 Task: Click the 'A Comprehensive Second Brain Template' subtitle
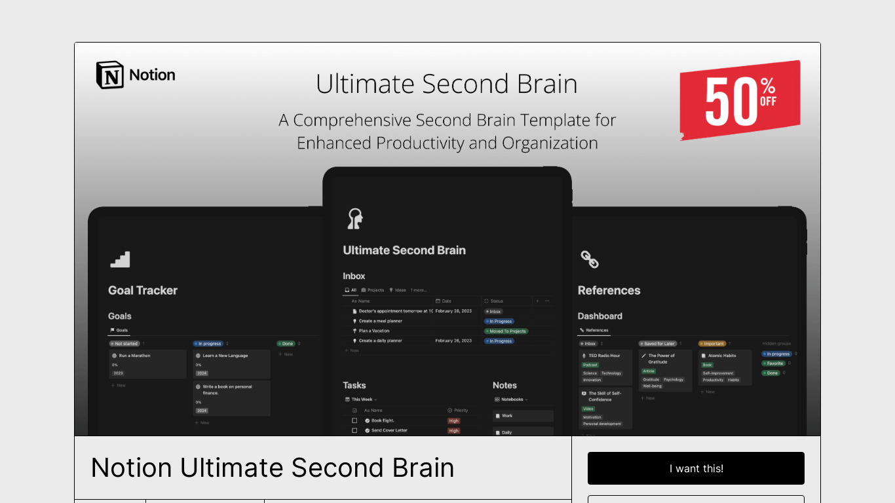point(447,132)
